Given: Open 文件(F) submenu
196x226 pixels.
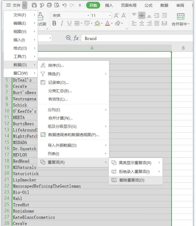Looking at the screenshot, I should (20, 15).
